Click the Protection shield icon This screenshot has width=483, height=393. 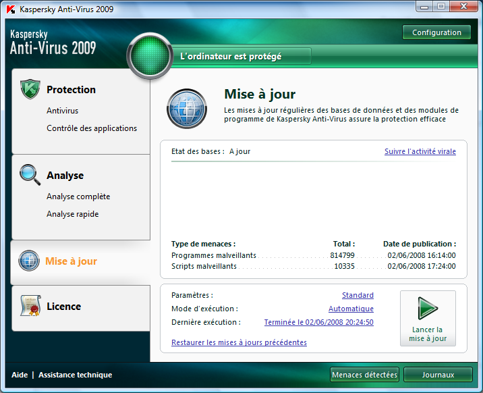pyautogui.click(x=30, y=89)
